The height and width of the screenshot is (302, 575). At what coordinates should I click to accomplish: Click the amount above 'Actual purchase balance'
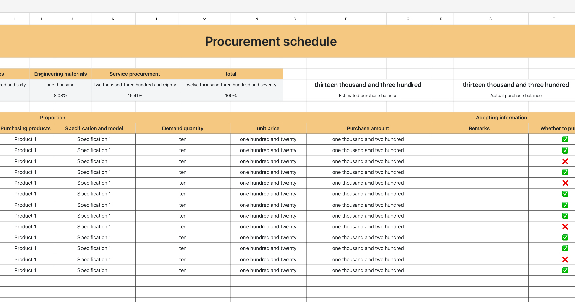[x=516, y=85]
